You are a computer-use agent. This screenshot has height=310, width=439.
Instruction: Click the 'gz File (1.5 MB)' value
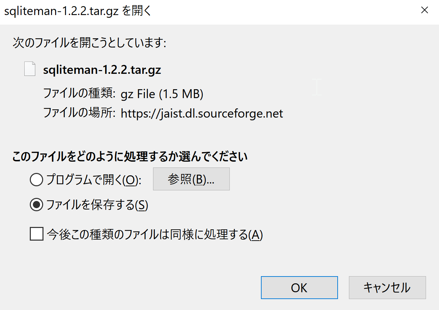[162, 94]
